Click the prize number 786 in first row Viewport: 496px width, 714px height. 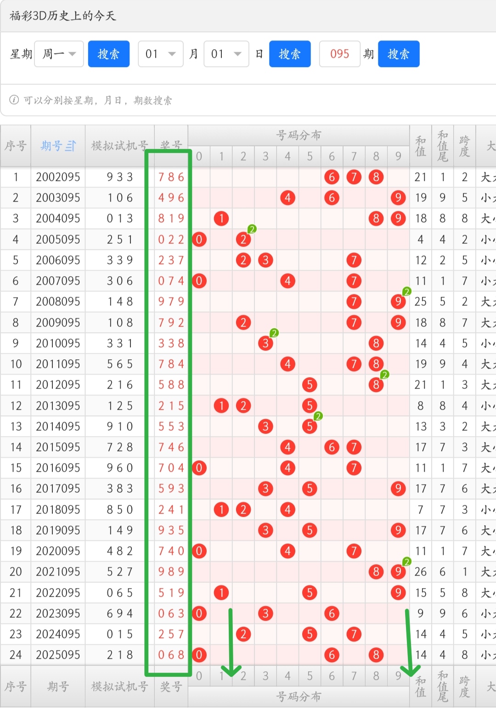(x=171, y=177)
